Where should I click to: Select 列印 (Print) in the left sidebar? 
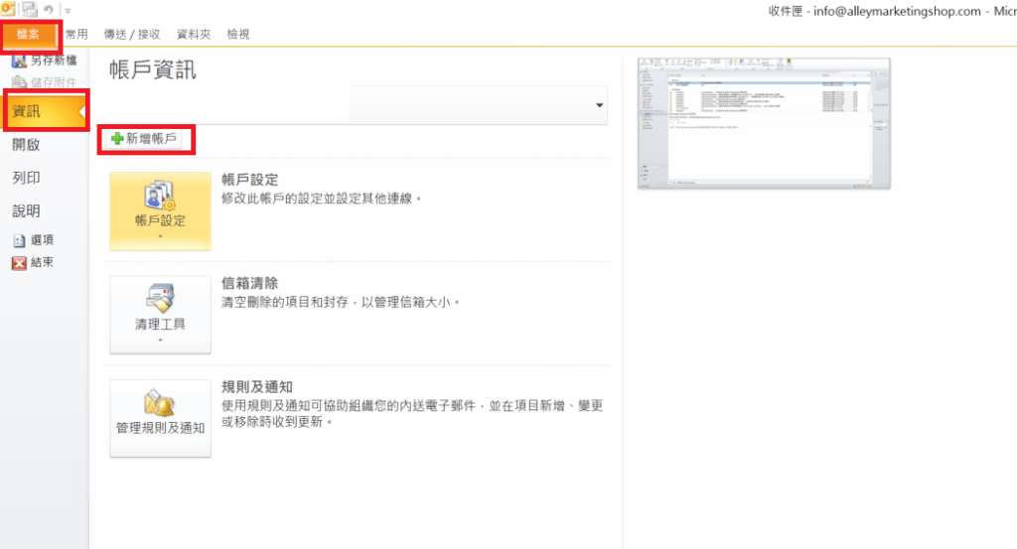tap(26, 178)
